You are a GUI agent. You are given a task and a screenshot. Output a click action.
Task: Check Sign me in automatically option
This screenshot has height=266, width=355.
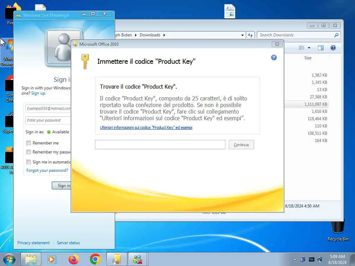click(28, 162)
